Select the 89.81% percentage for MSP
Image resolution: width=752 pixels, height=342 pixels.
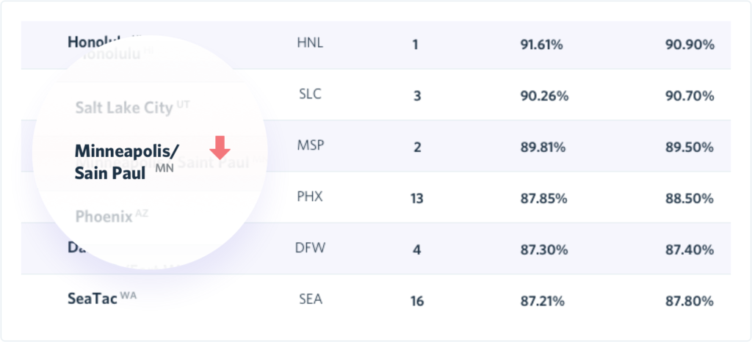[543, 148]
